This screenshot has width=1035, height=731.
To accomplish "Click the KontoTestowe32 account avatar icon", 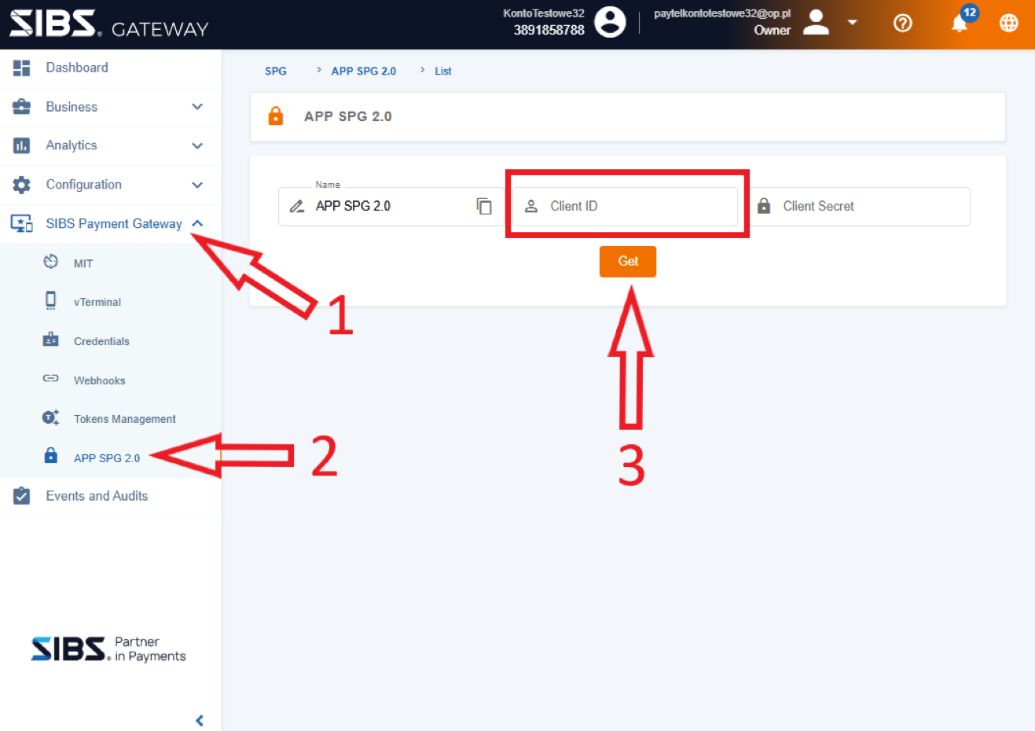I will point(610,22).
